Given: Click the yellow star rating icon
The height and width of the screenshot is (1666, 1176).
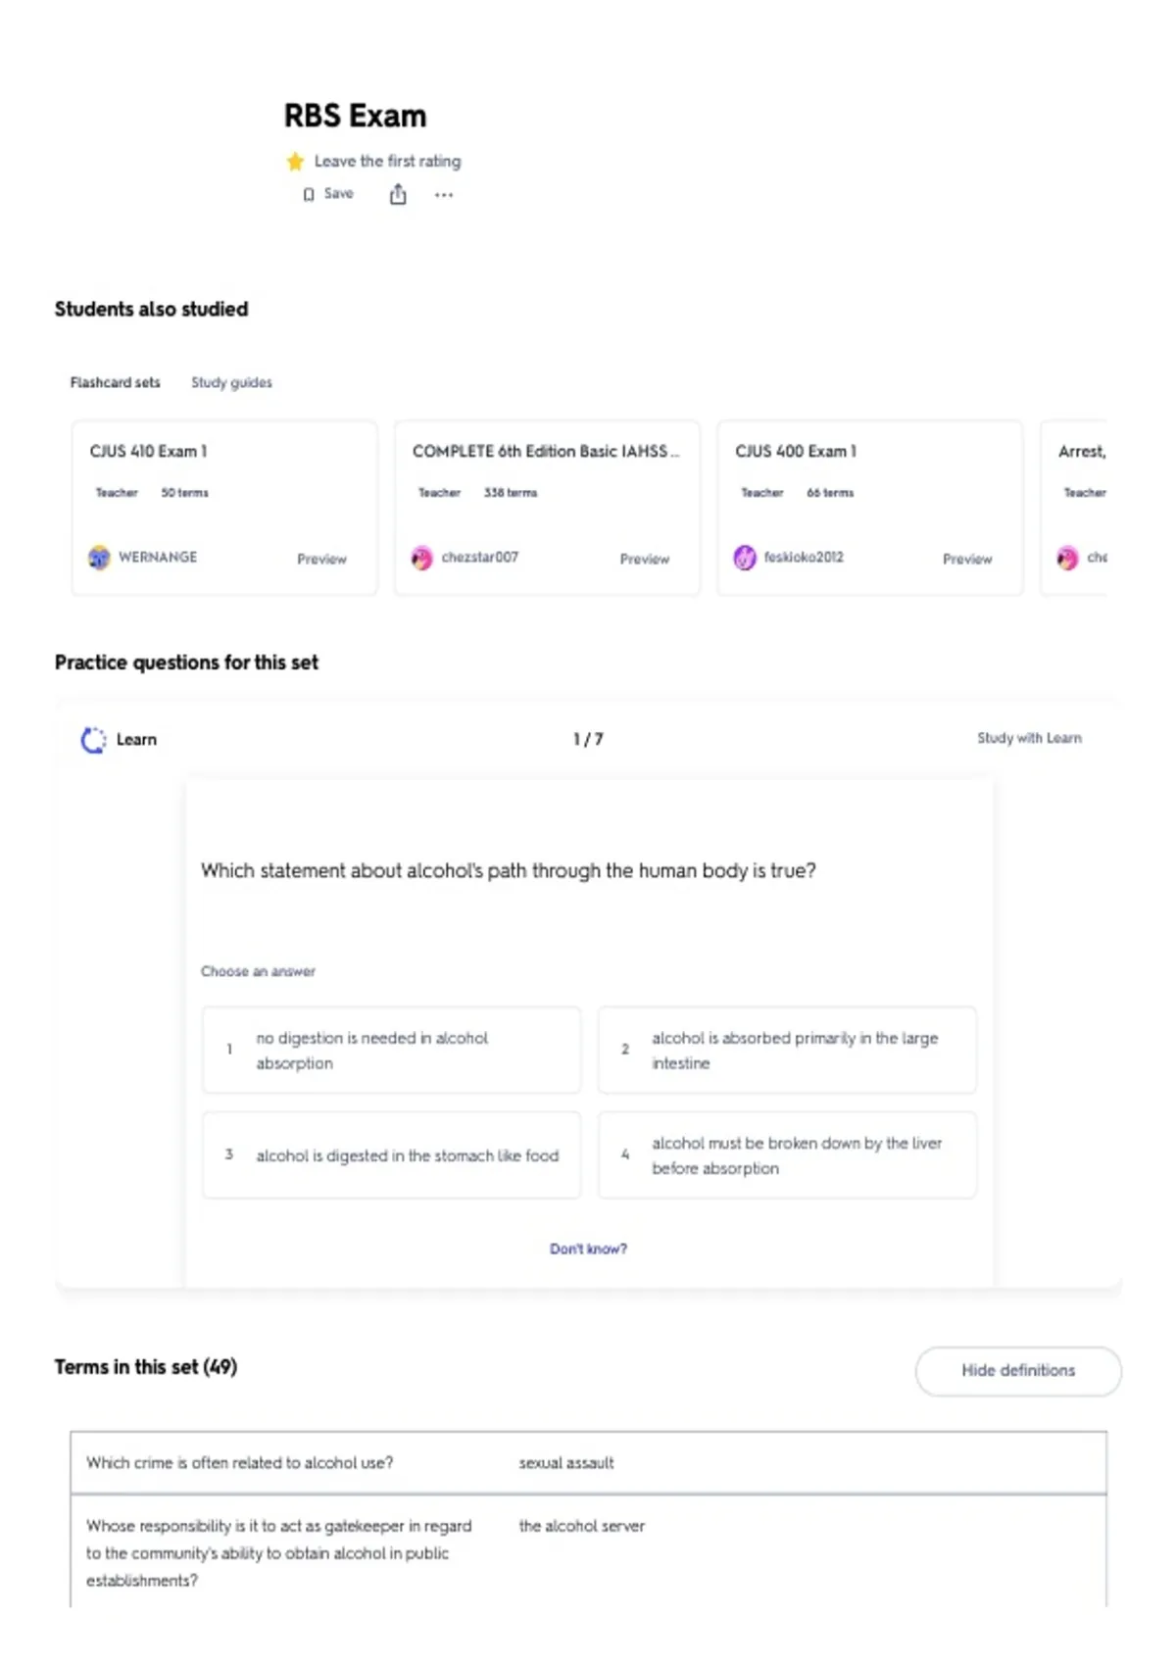Looking at the screenshot, I should (x=295, y=161).
